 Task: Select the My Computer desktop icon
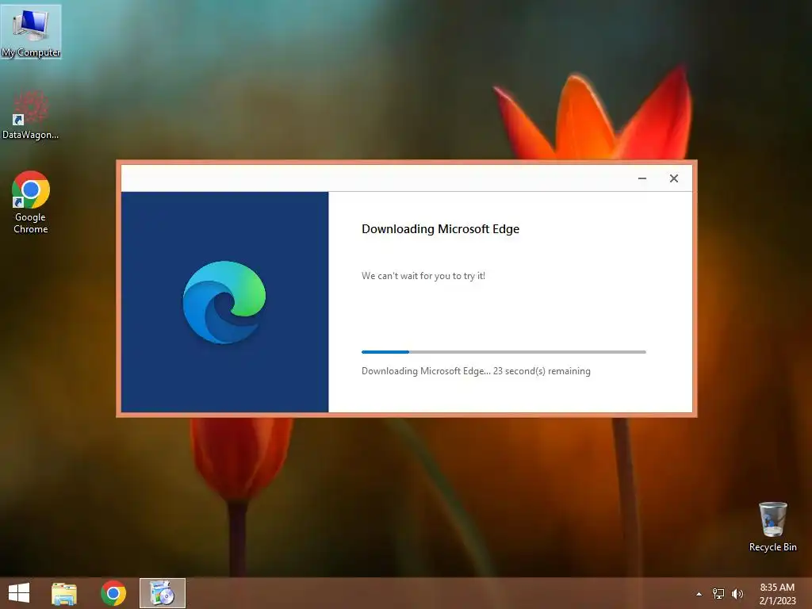[31, 32]
